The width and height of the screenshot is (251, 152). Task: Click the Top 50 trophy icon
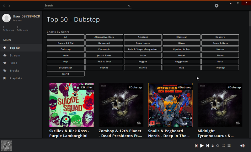(x=5, y=48)
